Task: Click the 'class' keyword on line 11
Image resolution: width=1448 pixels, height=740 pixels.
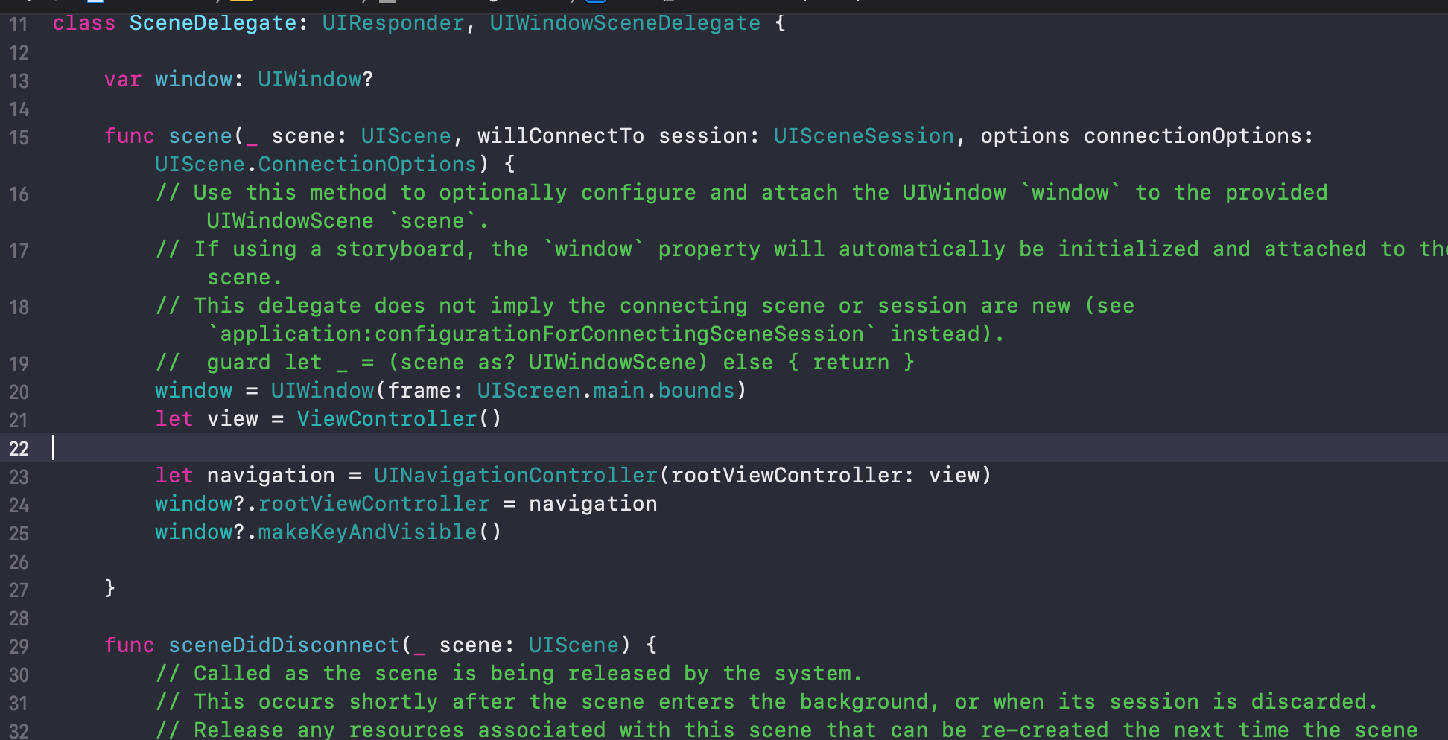Action: pyautogui.click(x=84, y=23)
